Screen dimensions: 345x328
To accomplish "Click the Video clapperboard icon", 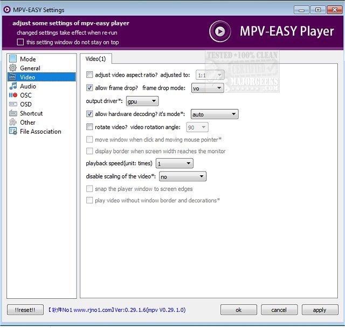I will [x=13, y=77].
